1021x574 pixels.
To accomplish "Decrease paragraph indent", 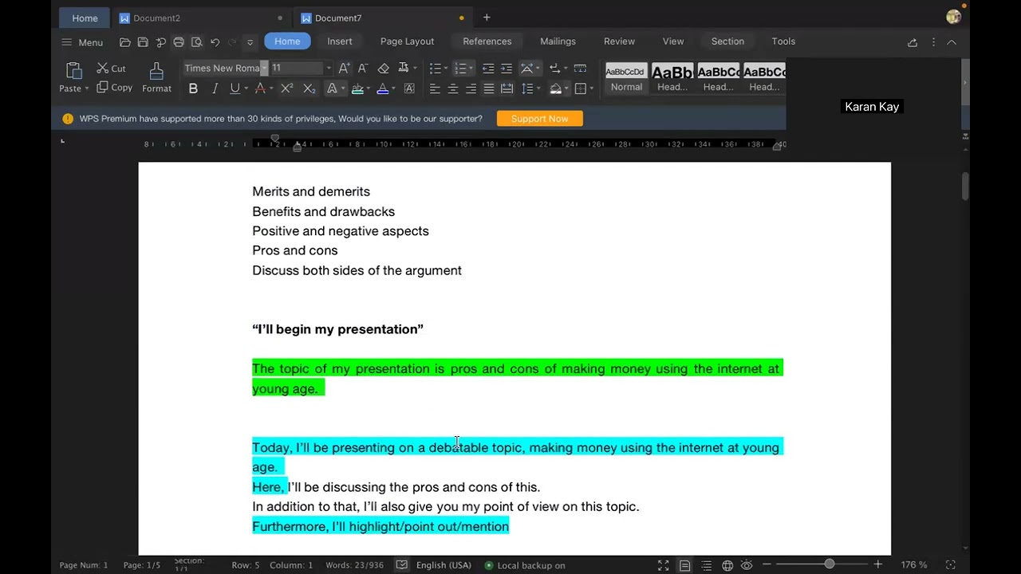I will pyautogui.click(x=488, y=69).
